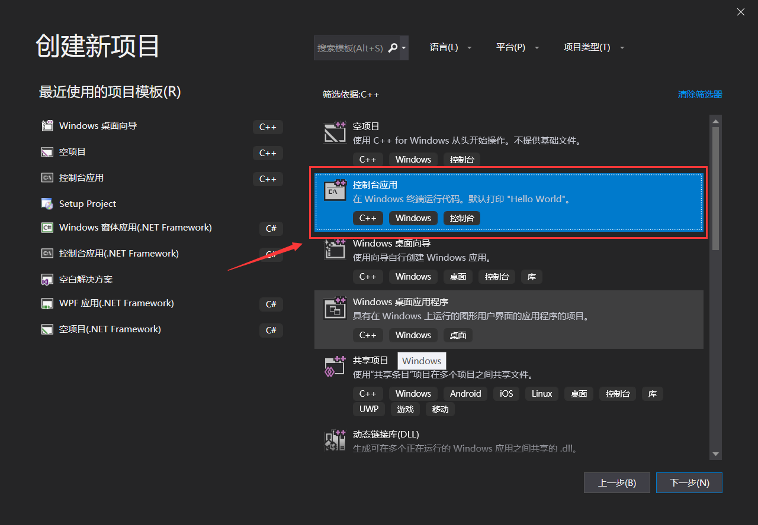Select the 共享项目 template icon
The height and width of the screenshot is (525, 758).
tap(335, 367)
